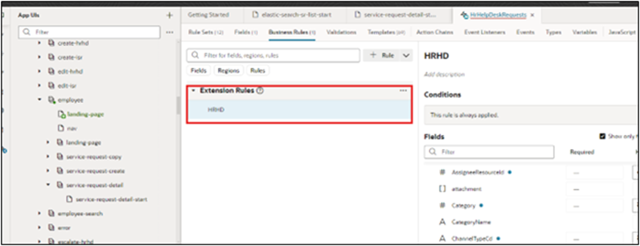Switch to the Validations tab

coord(341,32)
